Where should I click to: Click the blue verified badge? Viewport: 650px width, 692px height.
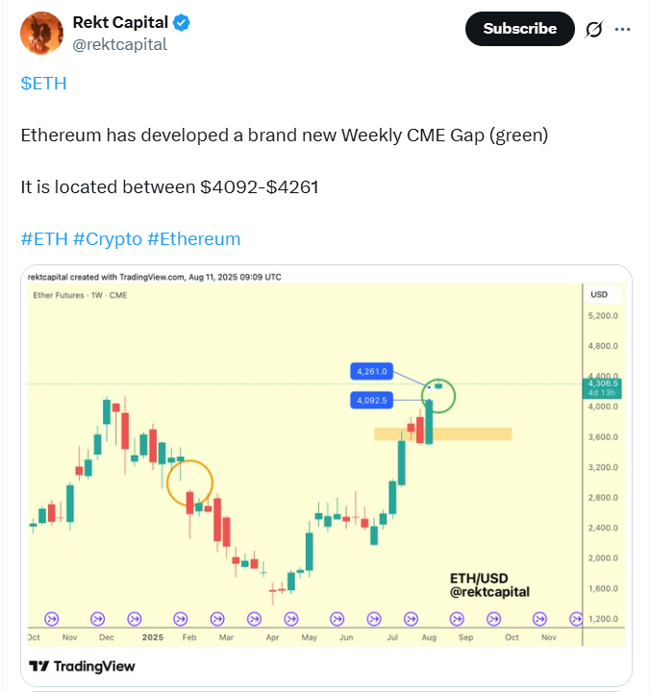click(x=182, y=22)
